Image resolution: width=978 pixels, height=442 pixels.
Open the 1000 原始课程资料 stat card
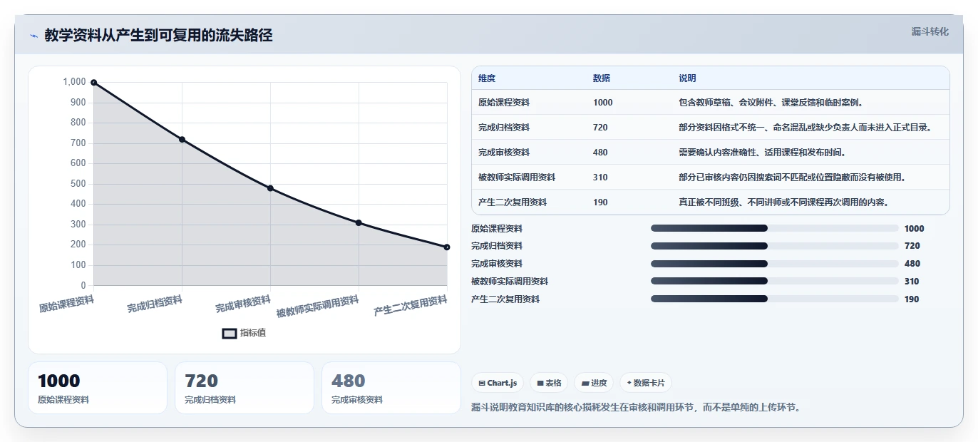pyautogui.click(x=98, y=388)
